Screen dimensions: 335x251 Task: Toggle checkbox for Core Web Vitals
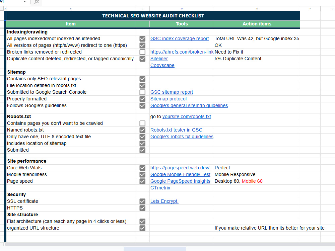(x=142, y=168)
